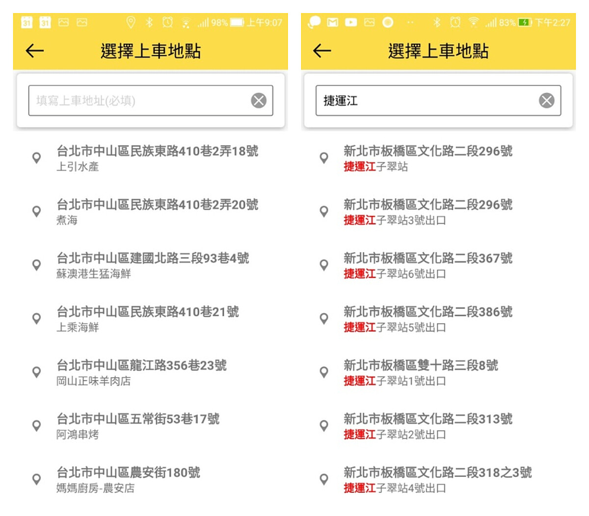Open Gmail notification in right status bar

[x=332, y=23]
